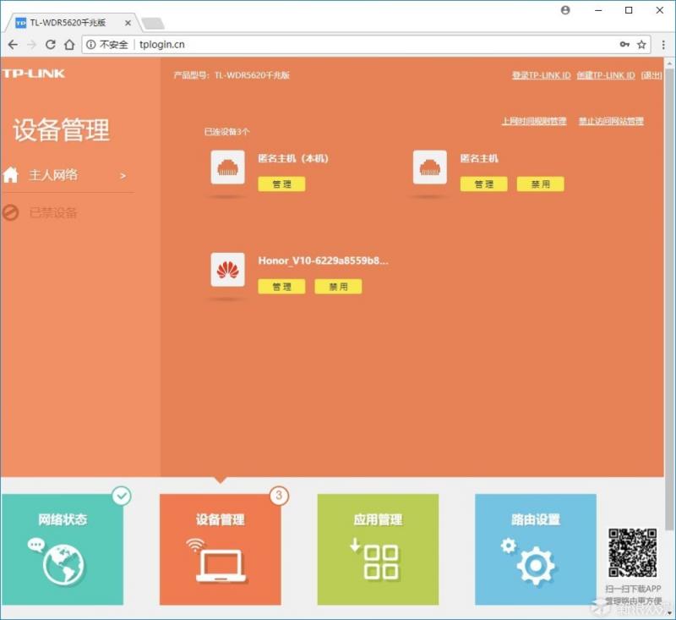Click the QR code for APP download
676x620 pixels.
tap(632, 553)
